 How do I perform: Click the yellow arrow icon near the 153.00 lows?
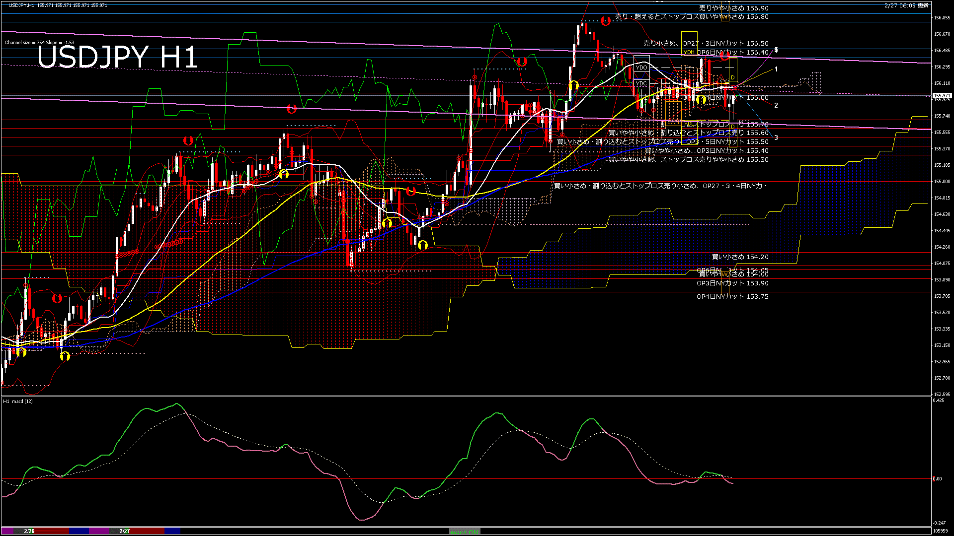click(x=22, y=354)
